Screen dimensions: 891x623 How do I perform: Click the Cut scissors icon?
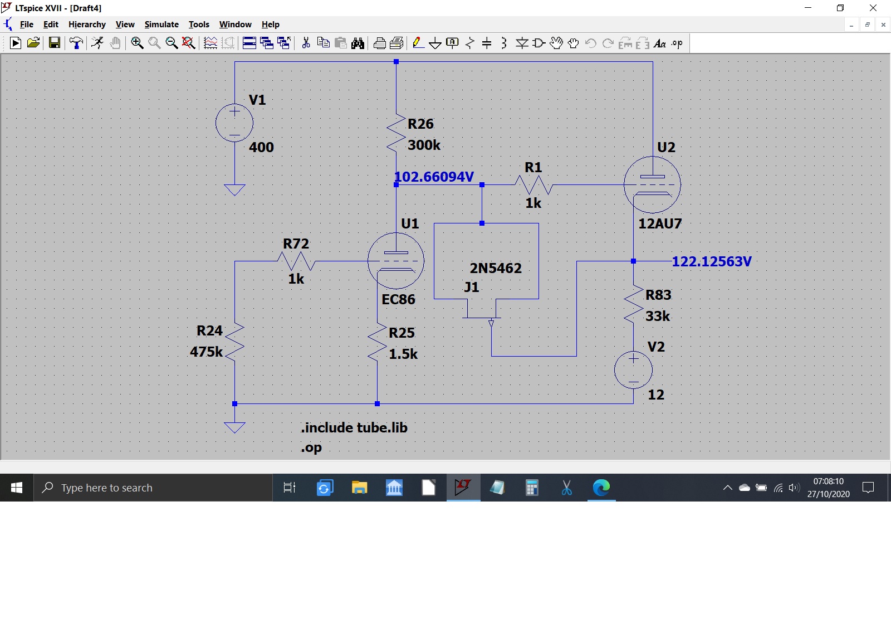coord(306,43)
